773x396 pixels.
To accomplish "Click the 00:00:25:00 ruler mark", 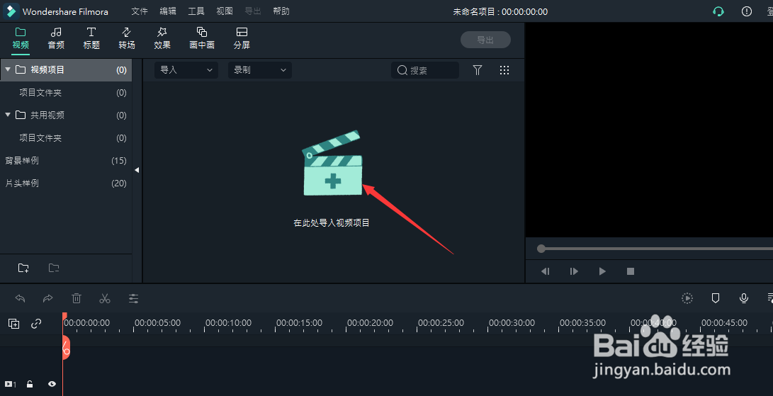I will pos(441,323).
